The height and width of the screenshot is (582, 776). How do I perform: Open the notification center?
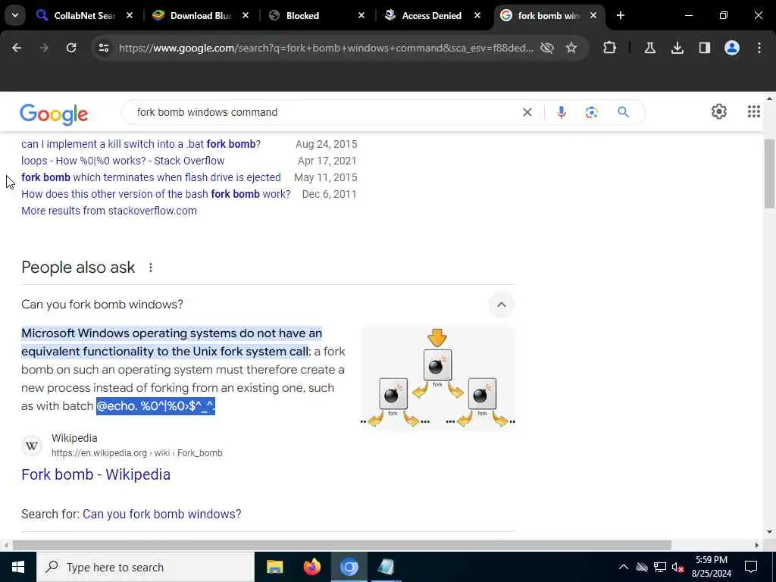click(x=751, y=567)
